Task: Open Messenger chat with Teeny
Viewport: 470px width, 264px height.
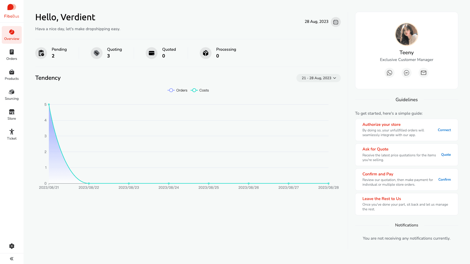Action: 407,73
